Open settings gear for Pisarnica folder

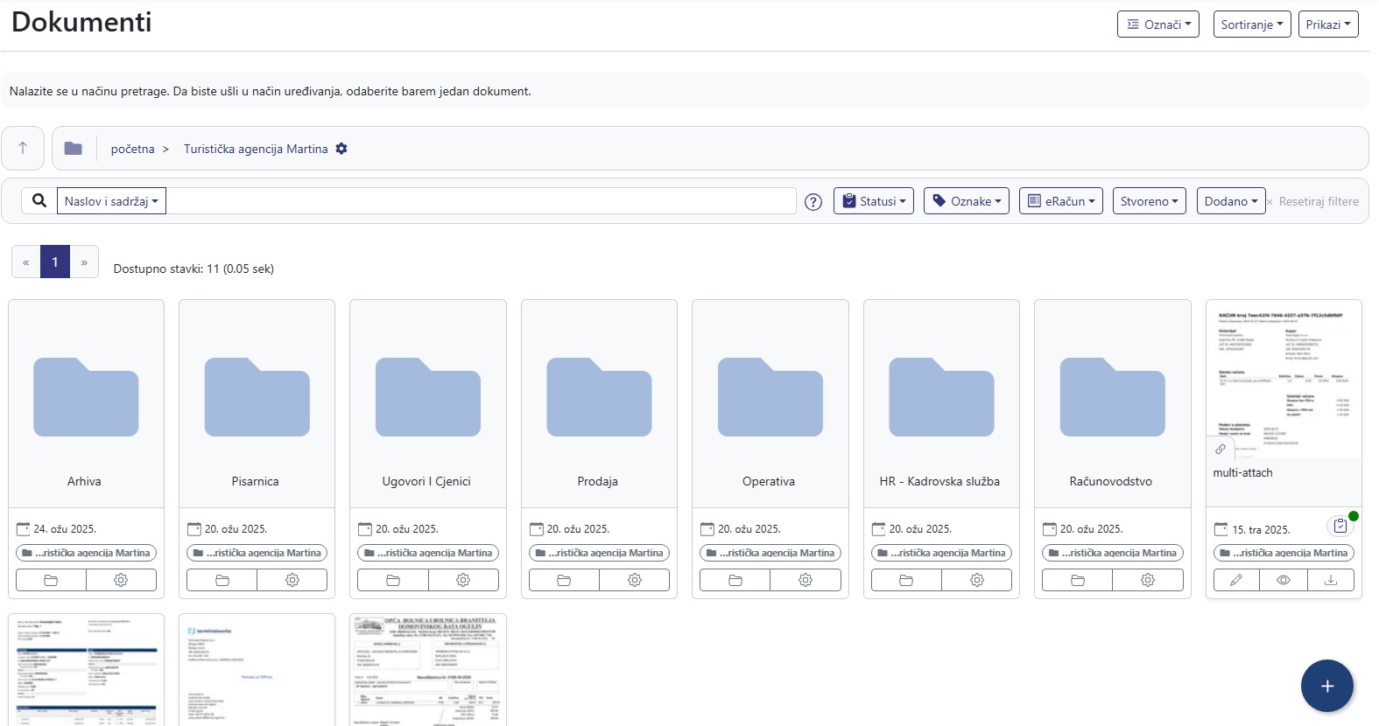pos(292,580)
